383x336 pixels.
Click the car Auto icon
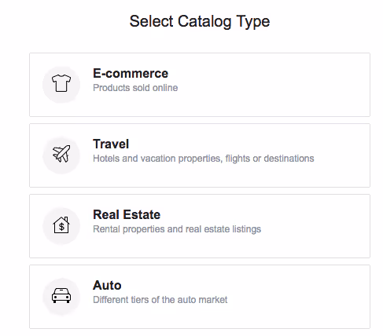pyautogui.click(x=61, y=295)
